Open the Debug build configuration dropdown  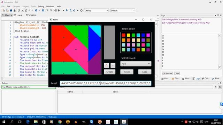tap(96, 10)
